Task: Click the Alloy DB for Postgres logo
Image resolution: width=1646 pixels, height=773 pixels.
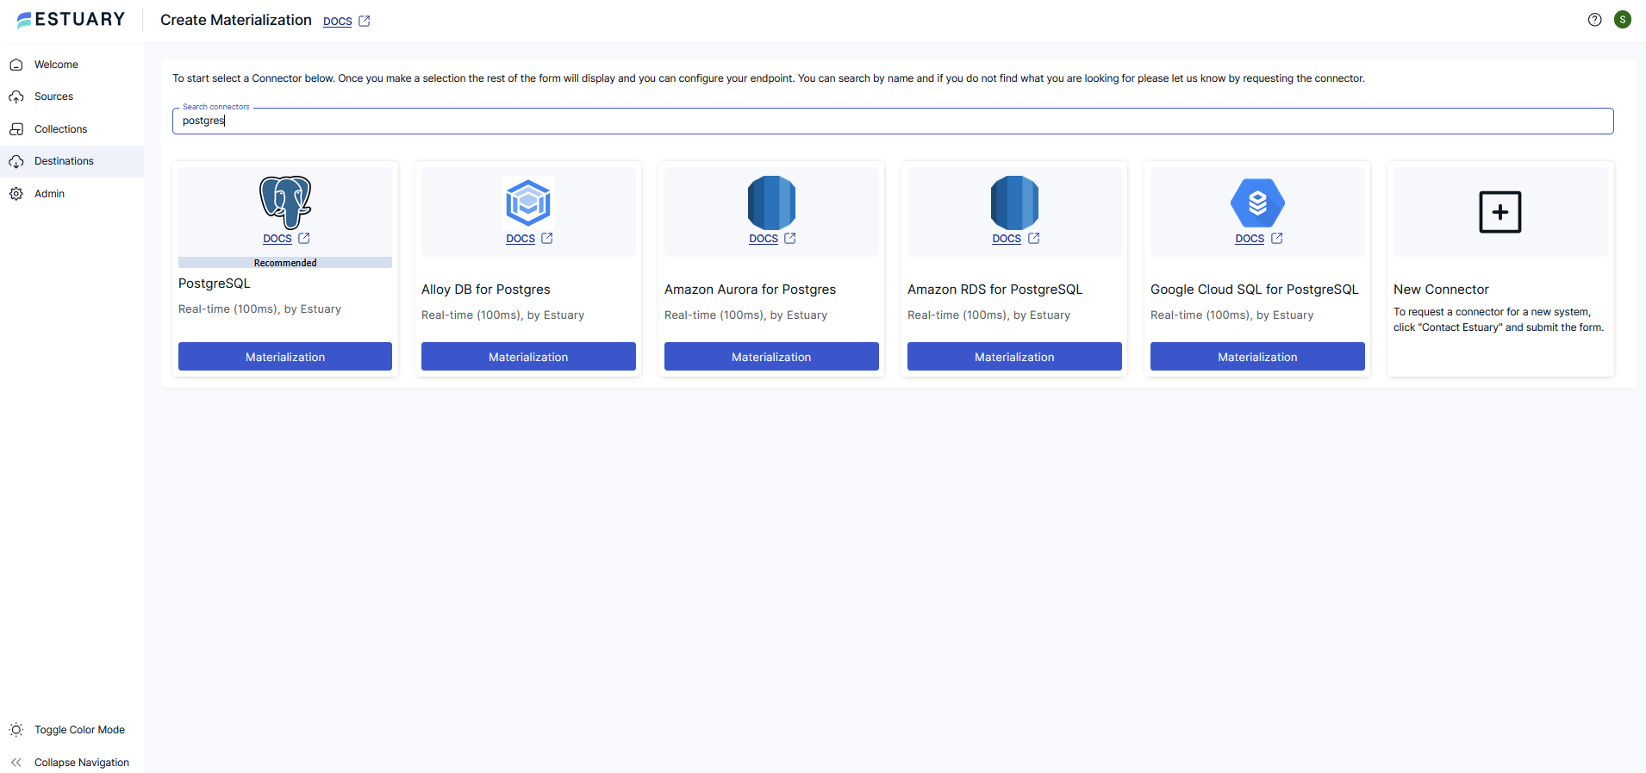Action: 528,203
